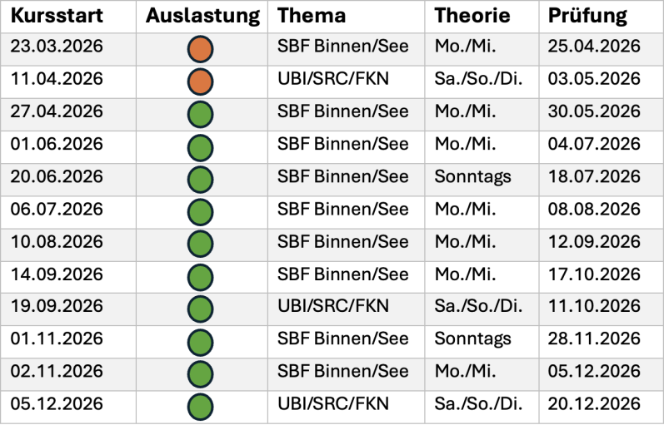This screenshot has height=425, width=664.
Task: Click the Kursstart column header
Action: (x=55, y=16)
